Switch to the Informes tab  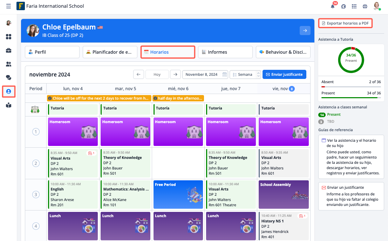tap(225, 52)
